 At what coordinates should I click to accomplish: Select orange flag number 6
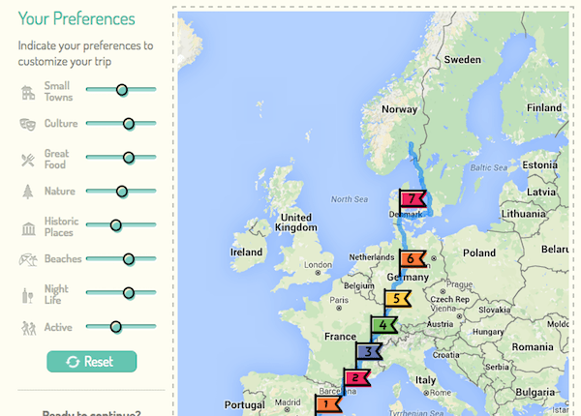pyautogui.click(x=413, y=258)
